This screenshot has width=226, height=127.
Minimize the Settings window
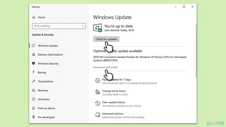pyautogui.click(x=175, y=7)
